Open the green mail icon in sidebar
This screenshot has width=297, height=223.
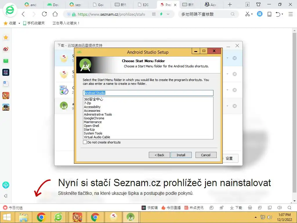click(x=6, y=61)
